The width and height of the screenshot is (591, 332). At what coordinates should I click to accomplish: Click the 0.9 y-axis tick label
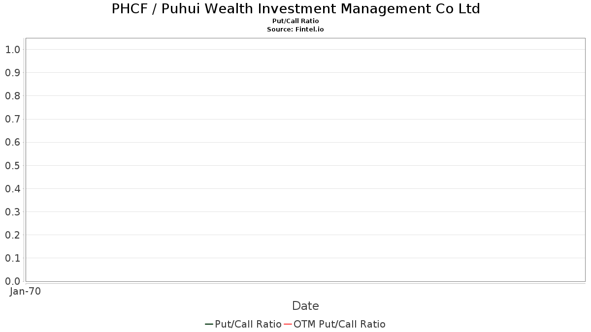[x=12, y=73]
